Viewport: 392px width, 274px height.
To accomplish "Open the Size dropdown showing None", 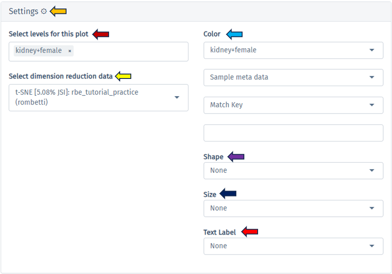I will [293, 208].
